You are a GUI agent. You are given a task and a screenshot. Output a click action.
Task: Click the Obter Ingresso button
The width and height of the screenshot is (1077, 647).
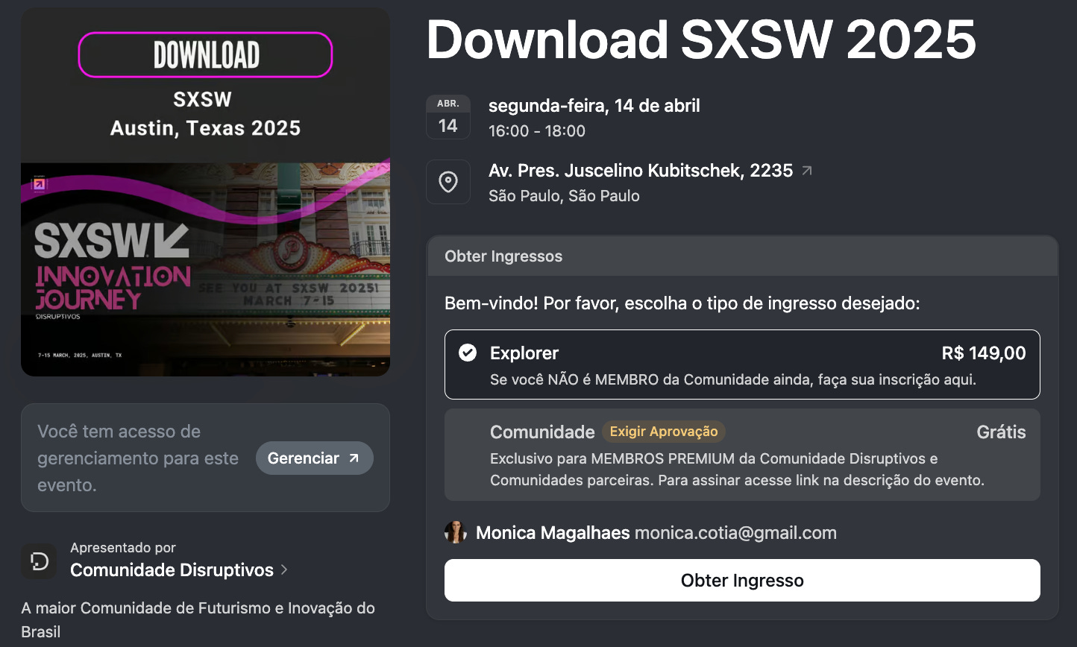point(742,580)
